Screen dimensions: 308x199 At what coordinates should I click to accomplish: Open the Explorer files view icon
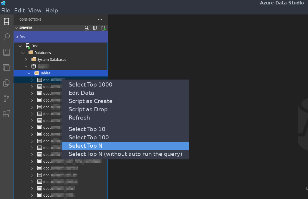[x=6, y=83]
